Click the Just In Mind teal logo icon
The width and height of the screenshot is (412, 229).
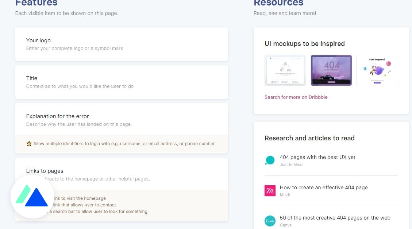click(x=270, y=160)
